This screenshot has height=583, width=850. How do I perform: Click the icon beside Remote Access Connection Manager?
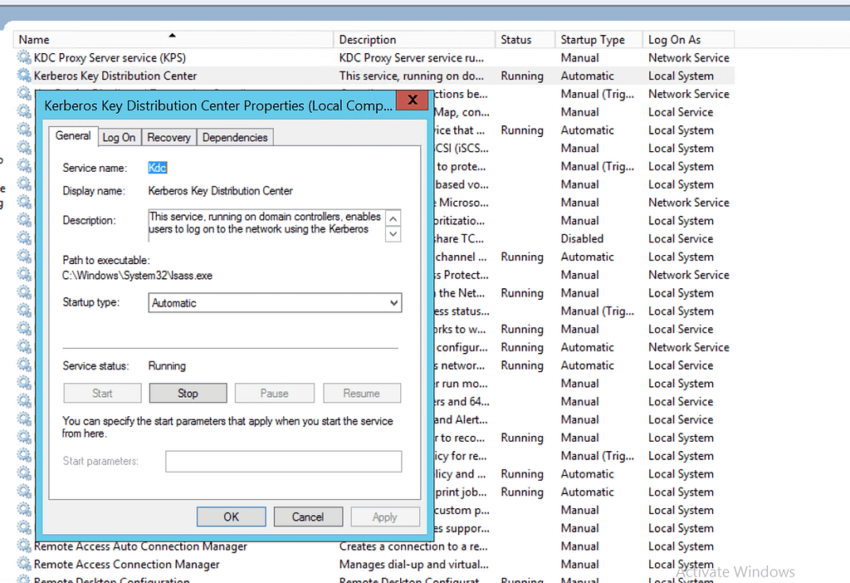tap(23, 564)
